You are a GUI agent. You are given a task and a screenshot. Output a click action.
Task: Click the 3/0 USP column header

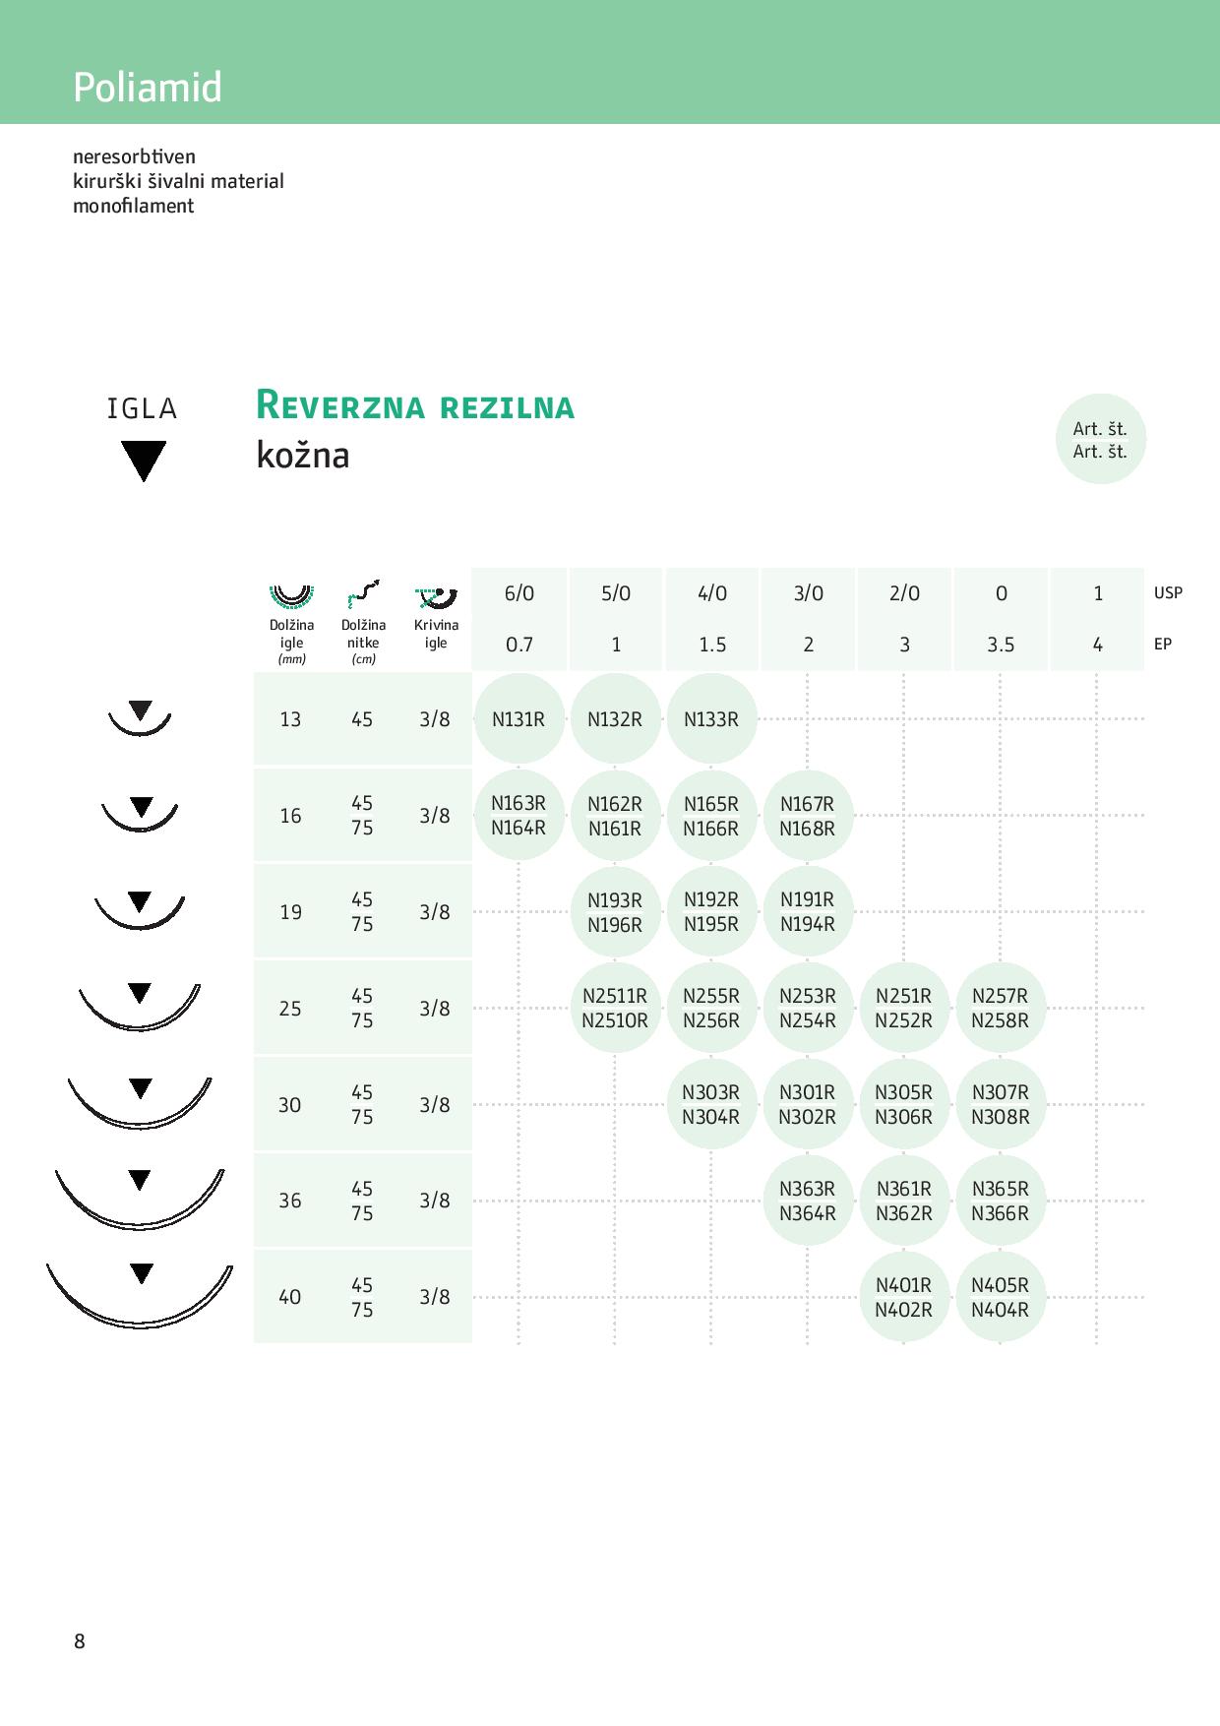tap(809, 593)
